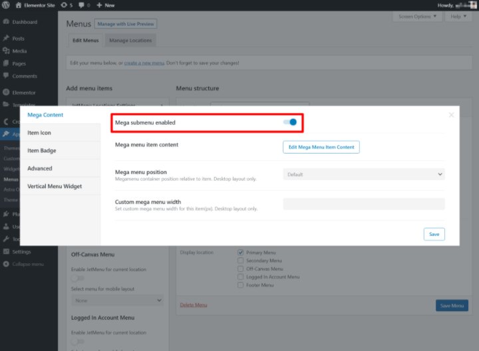
Task: Click the plus New icon
Action: coord(99,5)
